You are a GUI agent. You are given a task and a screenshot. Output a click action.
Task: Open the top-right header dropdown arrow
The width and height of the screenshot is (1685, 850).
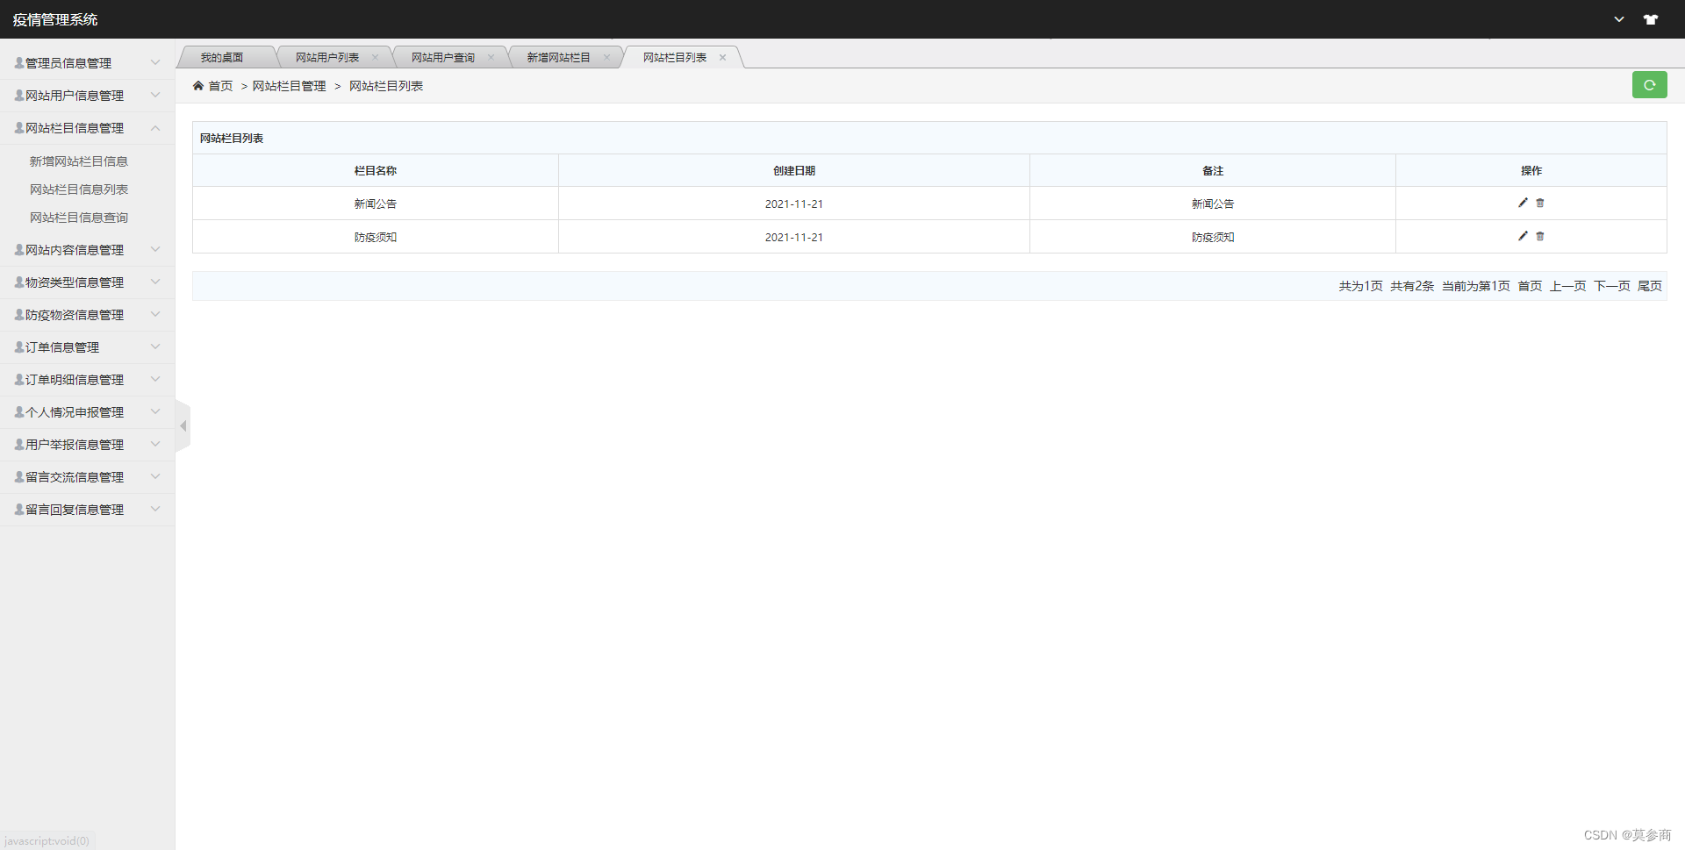(1619, 19)
